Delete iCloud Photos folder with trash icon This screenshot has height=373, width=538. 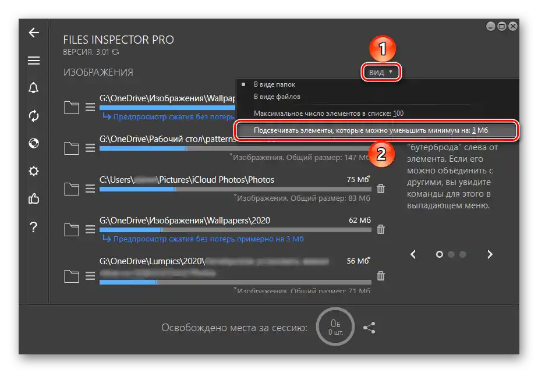(381, 189)
